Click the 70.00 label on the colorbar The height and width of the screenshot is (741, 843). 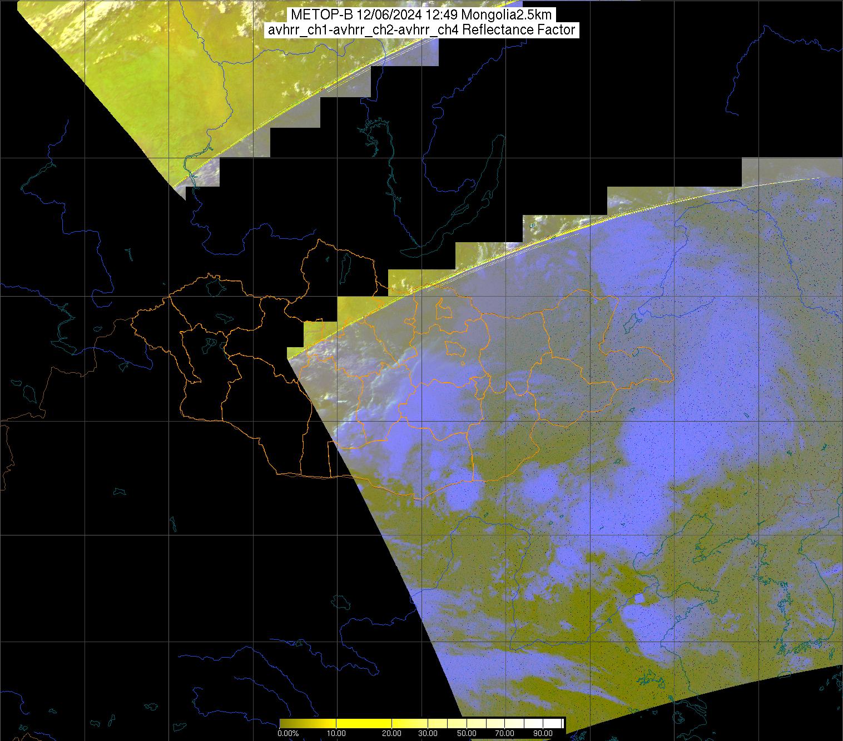(505, 734)
